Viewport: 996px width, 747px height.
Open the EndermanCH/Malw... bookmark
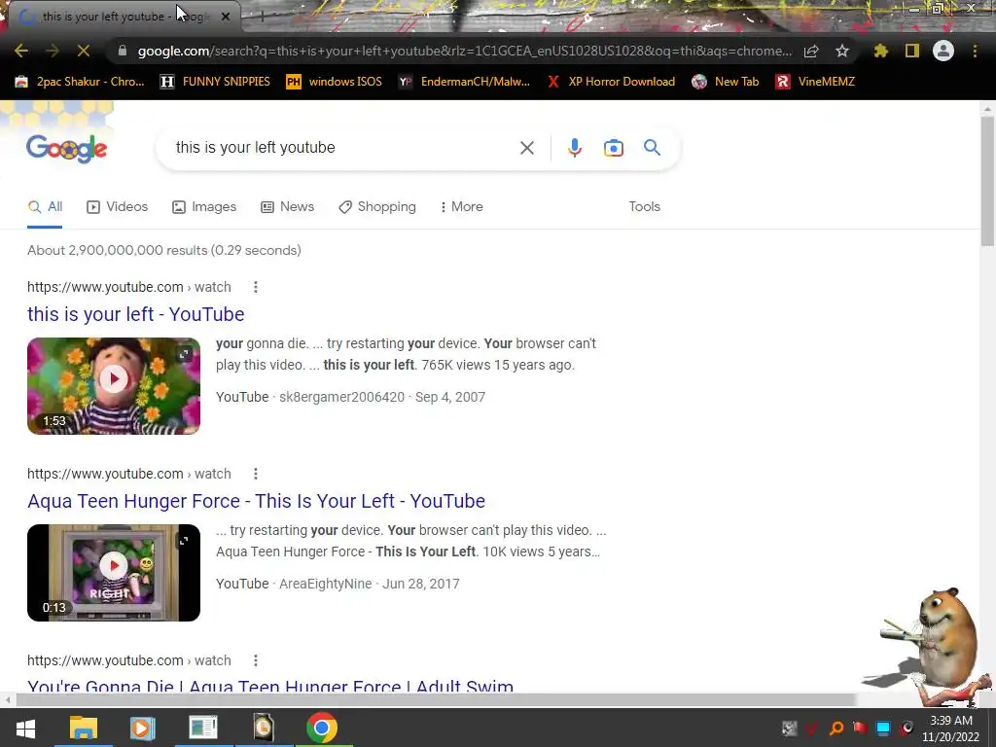464,82
